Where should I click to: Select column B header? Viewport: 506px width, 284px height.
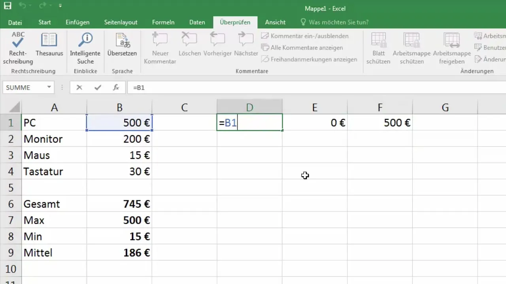[119, 107]
